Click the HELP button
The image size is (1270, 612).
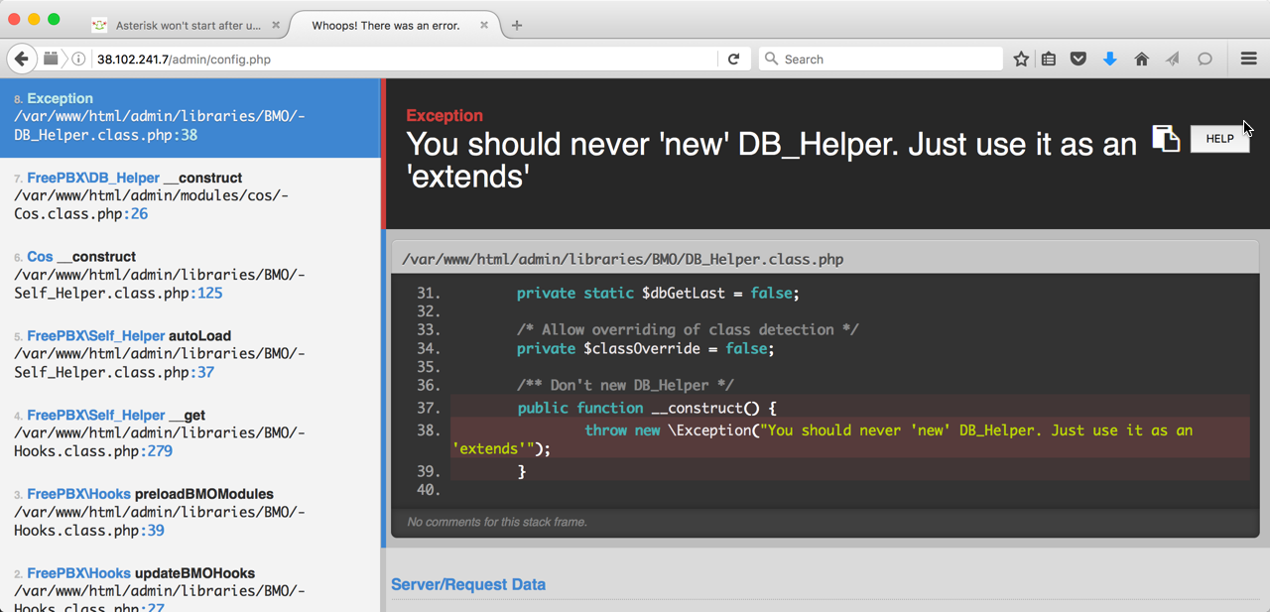1219,139
